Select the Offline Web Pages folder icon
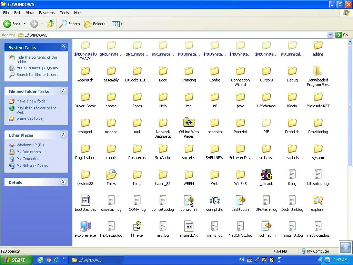Screen dimensions: 353x265 [189, 122]
